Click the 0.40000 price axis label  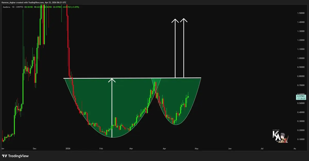301,112
